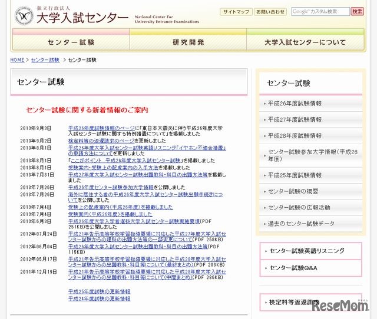Screen dimensions: 377x319
Task: Open the お問い合わせ button
Action: [270, 12]
